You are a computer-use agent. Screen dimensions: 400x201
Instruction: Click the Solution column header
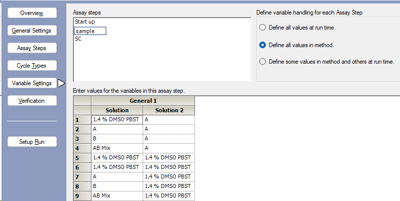point(117,110)
